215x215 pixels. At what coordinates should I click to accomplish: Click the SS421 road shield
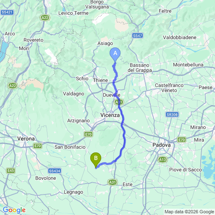[7, 12]
